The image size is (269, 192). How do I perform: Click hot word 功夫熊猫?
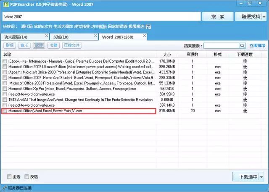click(99, 26)
